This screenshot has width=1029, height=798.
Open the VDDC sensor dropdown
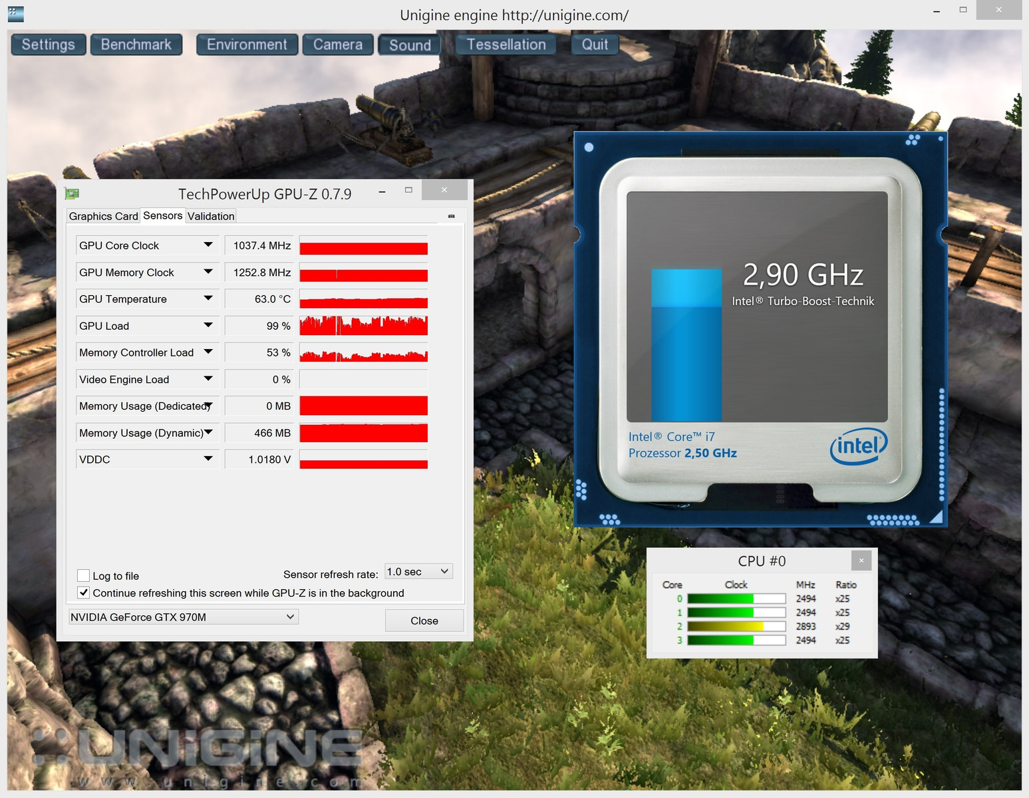[x=208, y=459]
